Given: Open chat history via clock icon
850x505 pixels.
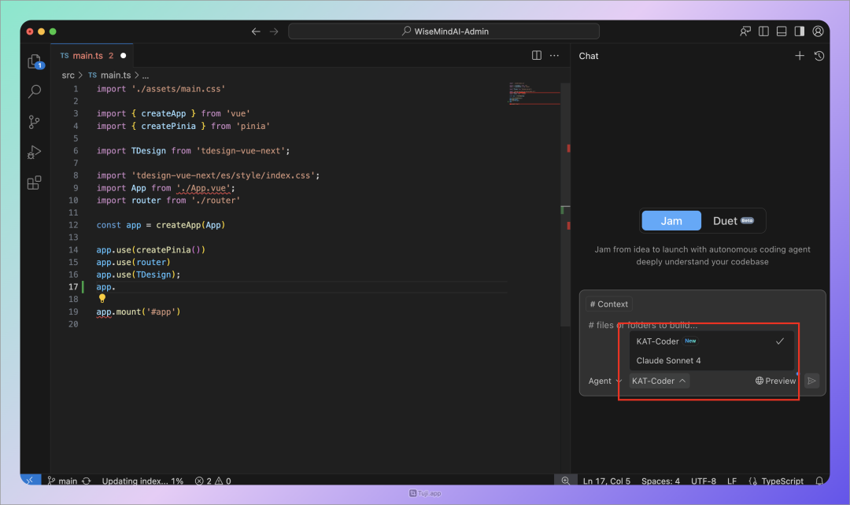Looking at the screenshot, I should coord(819,56).
